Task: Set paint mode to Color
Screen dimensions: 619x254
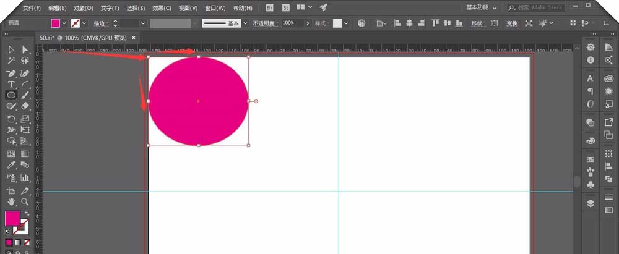Action: [9, 242]
